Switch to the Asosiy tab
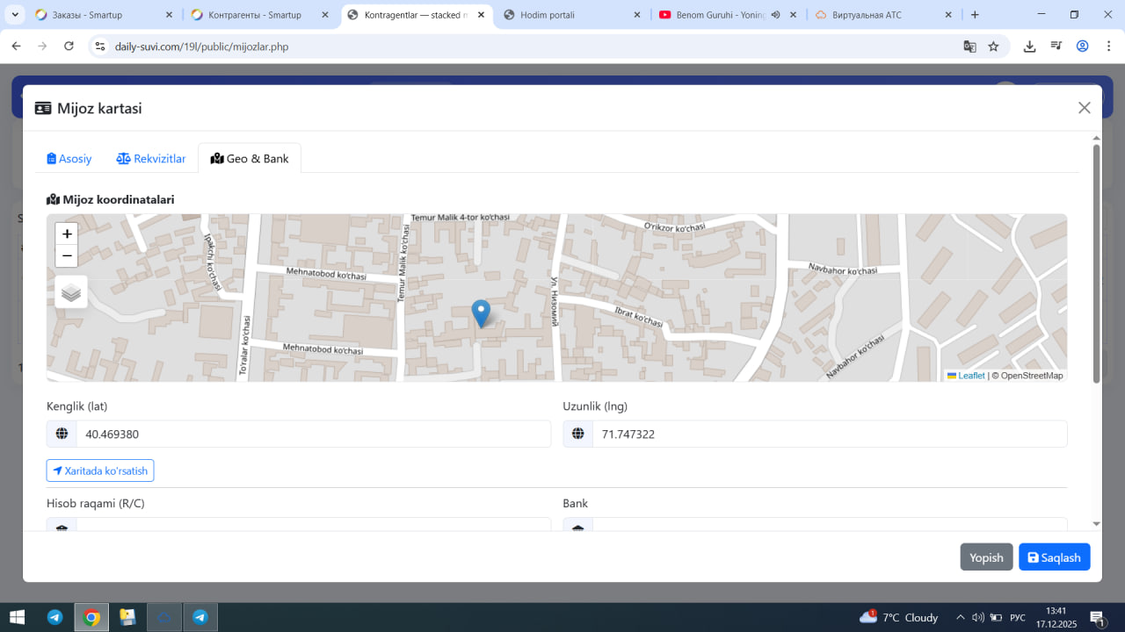The height and width of the screenshot is (632, 1125). tap(69, 159)
